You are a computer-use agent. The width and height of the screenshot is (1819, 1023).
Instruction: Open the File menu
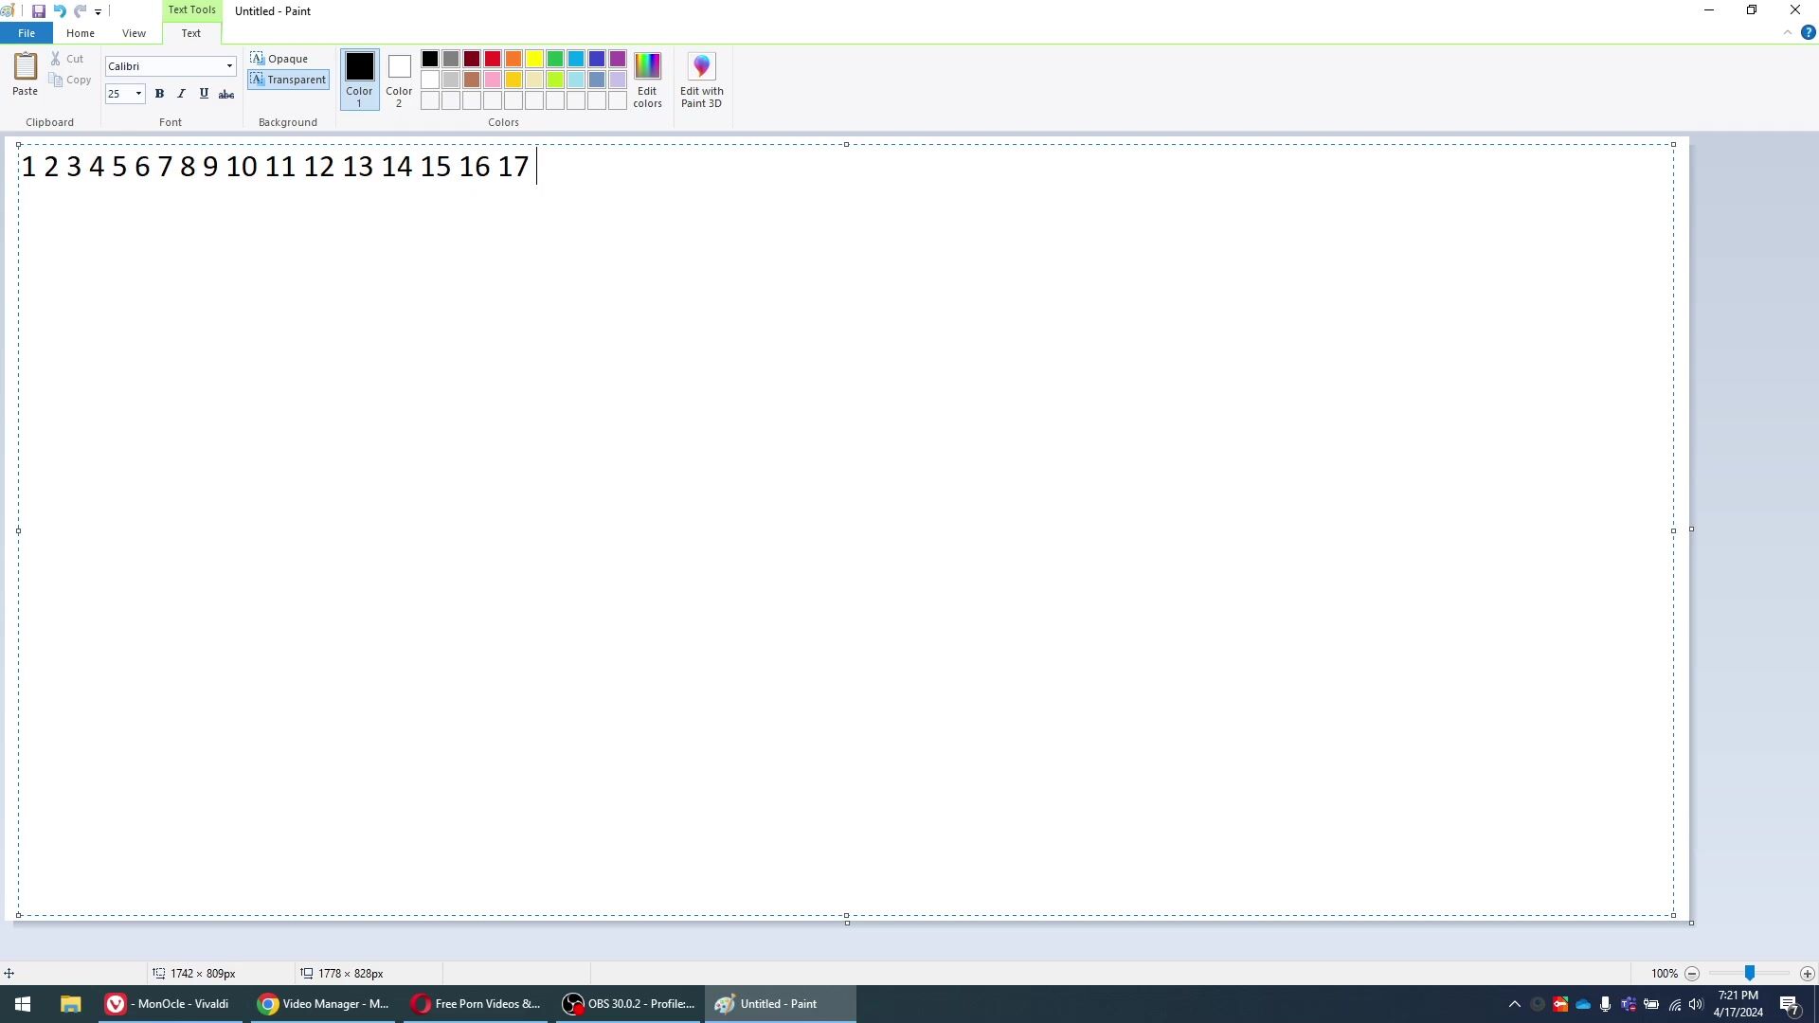27,33
